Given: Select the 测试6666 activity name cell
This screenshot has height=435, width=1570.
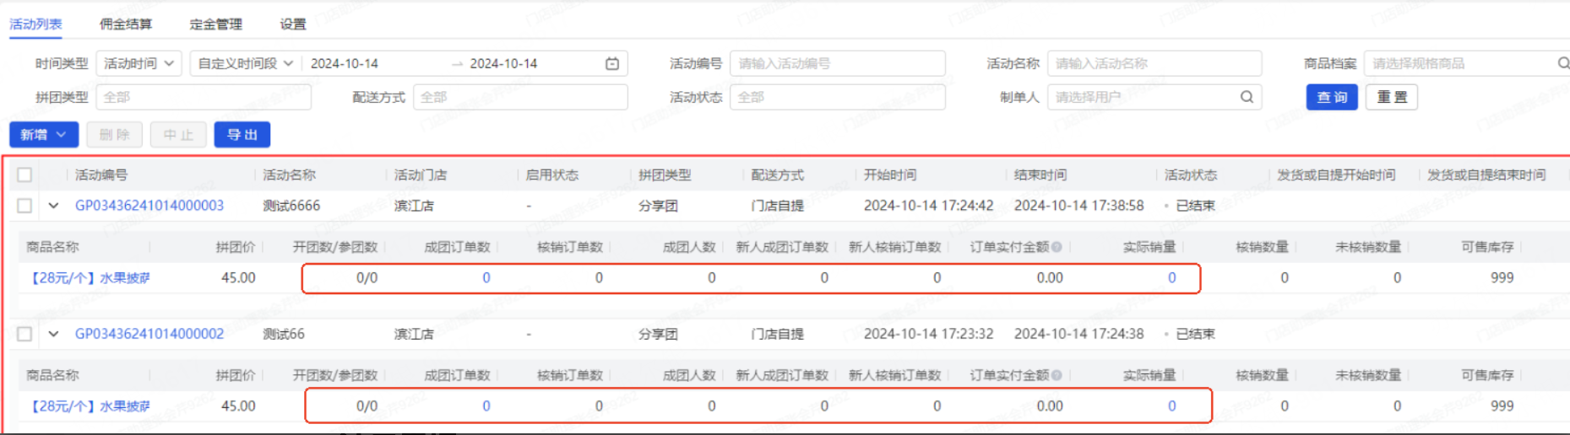Looking at the screenshot, I should 291,206.
